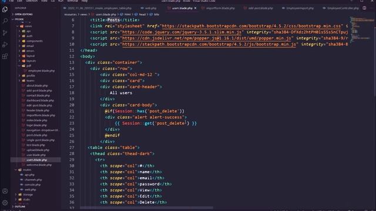Open the Manage gear icon
This screenshot has height=211, width=376.
[x=5, y=203]
